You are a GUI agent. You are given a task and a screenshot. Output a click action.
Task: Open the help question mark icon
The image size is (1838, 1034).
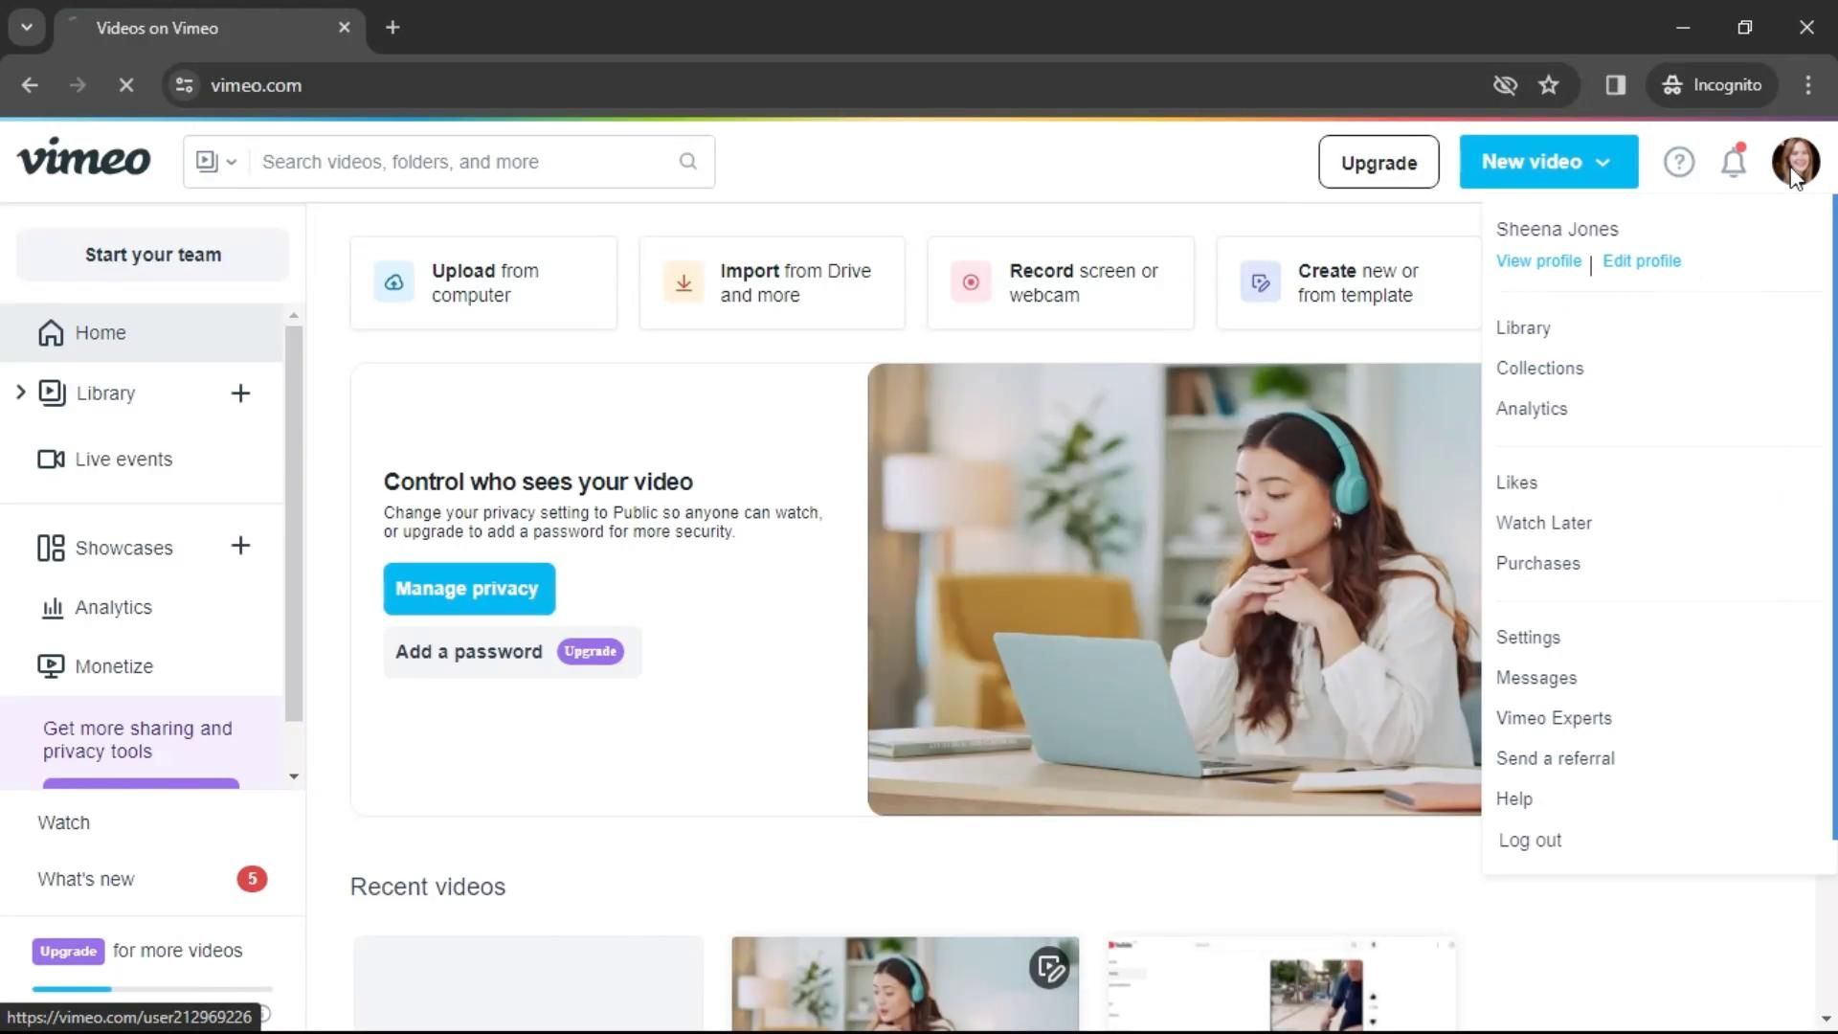pyautogui.click(x=1678, y=162)
